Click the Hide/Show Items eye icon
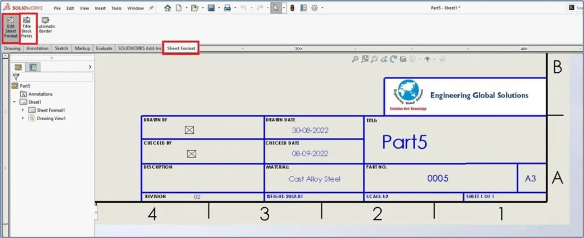Screen dimensions: 584x238 click(428, 59)
